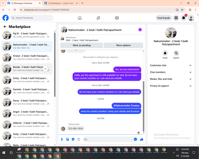This screenshot has height=159, width=199.
Task: Click the back arrow beside Marketplace
Action: (5, 27)
